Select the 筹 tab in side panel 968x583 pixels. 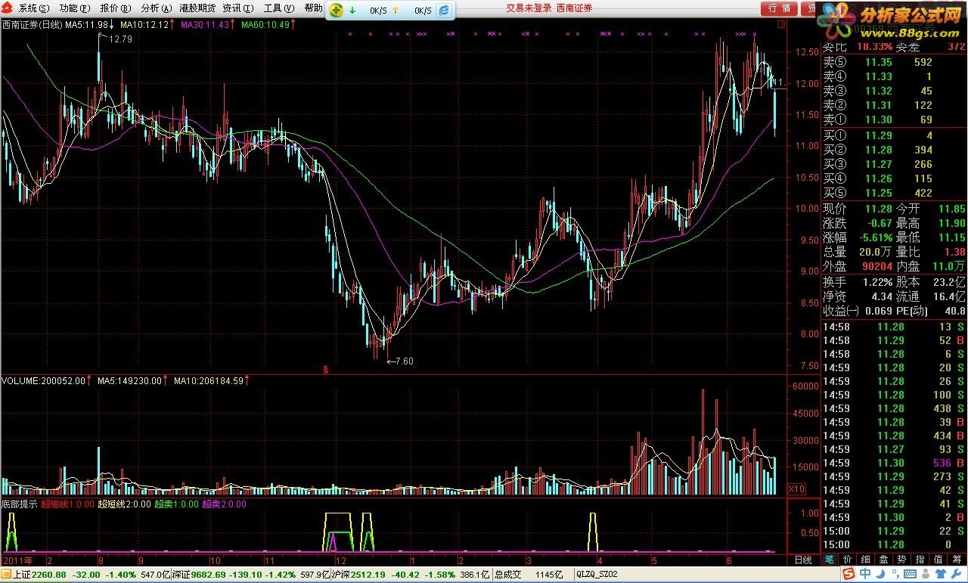(x=957, y=560)
